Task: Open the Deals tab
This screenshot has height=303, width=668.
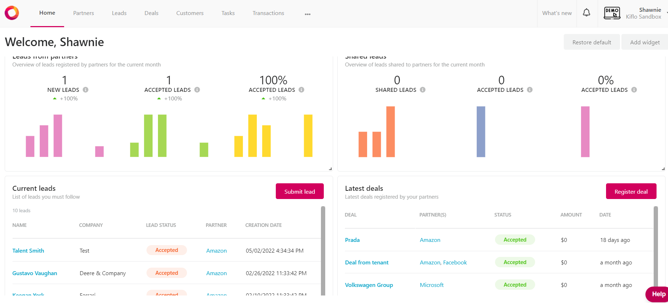Action: pos(152,13)
